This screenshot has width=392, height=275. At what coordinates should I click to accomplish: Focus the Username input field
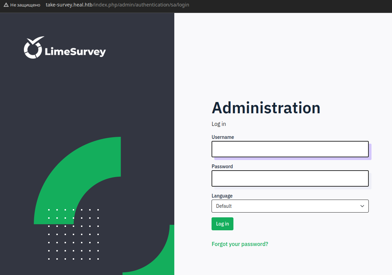(x=290, y=149)
